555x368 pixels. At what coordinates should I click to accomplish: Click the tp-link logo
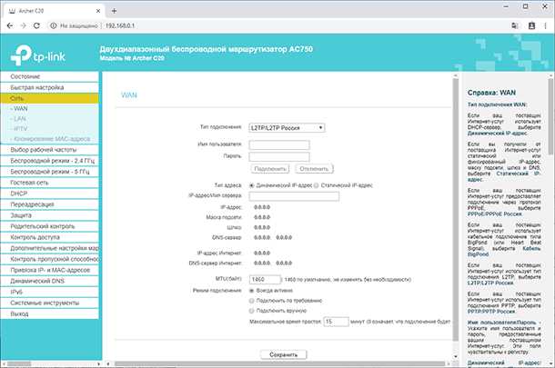[38, 55]
